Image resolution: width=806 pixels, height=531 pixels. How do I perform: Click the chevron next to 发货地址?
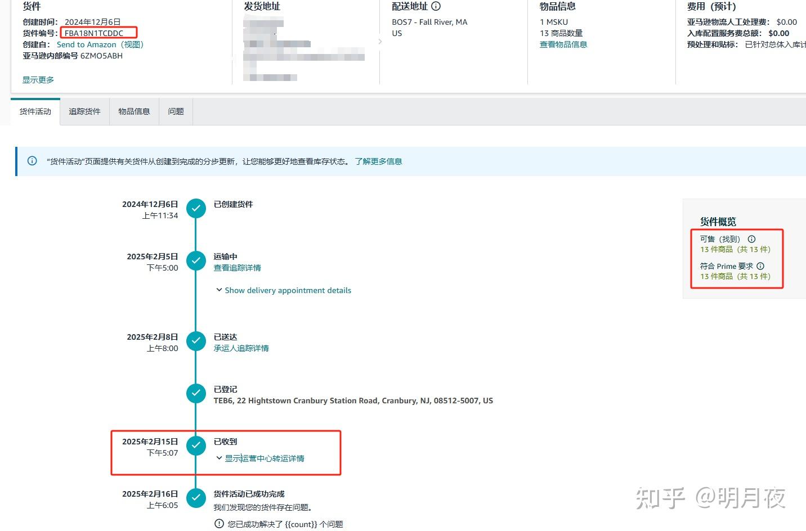pyautogui.click(x=380, y=41)
